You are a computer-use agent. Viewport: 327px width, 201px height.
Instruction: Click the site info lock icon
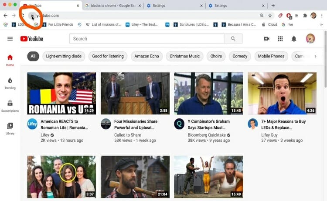[32, 16]
